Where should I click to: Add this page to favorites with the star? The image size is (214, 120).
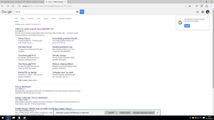coord(190,6)
